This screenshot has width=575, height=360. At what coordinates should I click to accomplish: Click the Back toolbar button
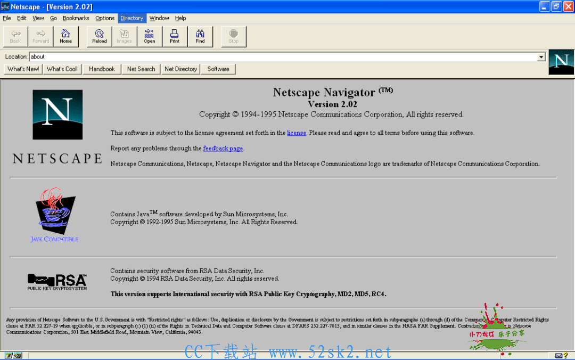pos(15,37)
